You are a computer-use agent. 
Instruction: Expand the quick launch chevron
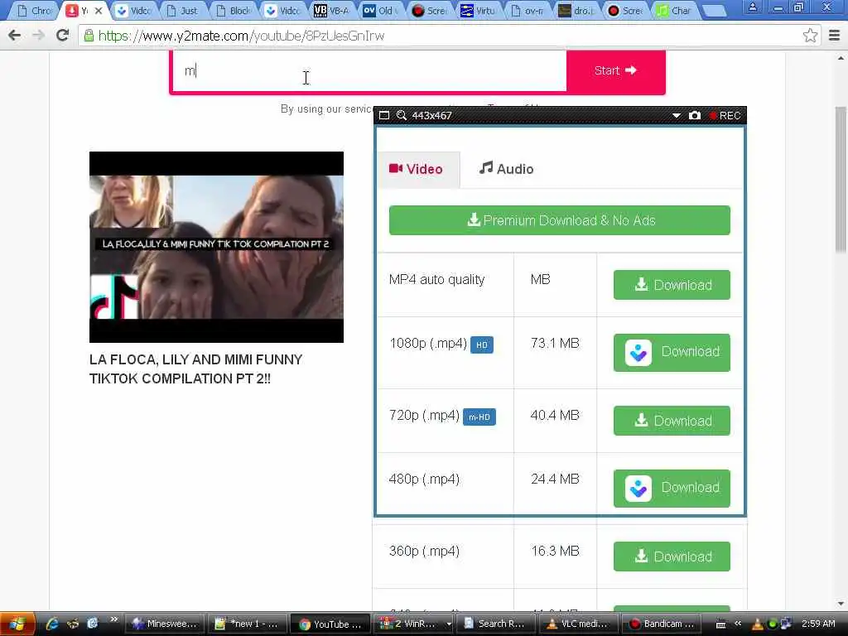click(113, 619)
